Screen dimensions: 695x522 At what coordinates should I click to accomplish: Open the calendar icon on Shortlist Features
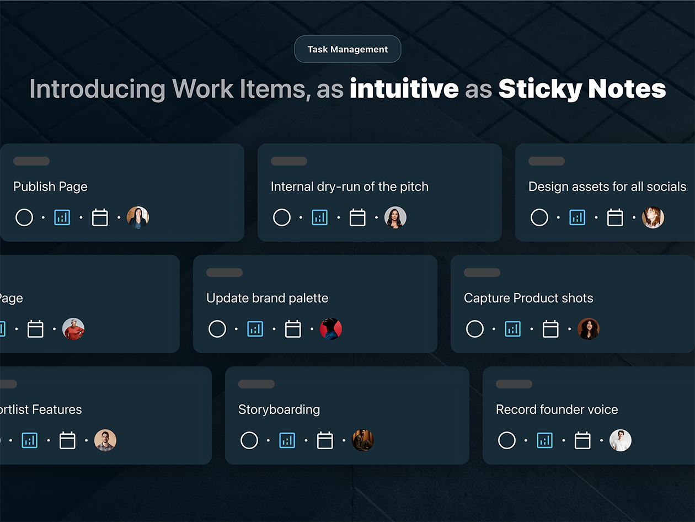tap(67, 440)
